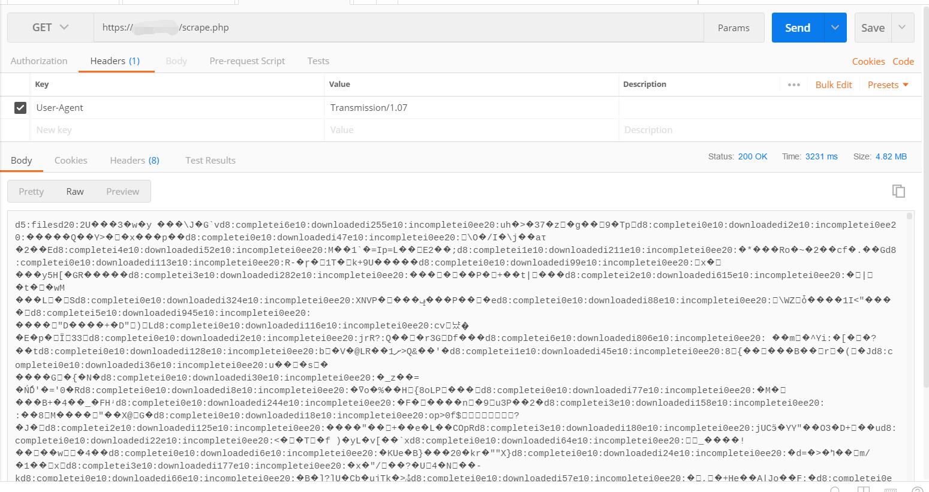Expand the Send button arrow menu
Screen dimensions: 929x492
coord(835,28)
